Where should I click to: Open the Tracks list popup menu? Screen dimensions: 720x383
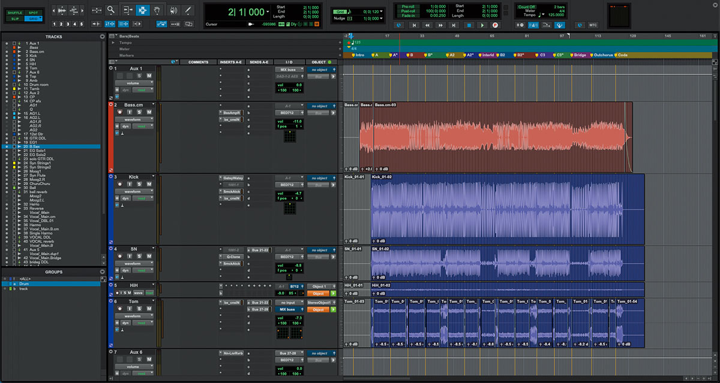[x=103, y=37]
